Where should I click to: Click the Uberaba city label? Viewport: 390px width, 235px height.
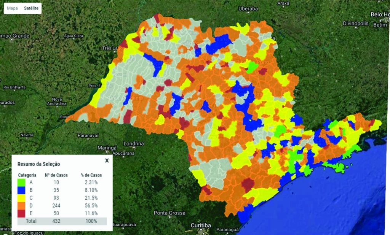(248, 9)
